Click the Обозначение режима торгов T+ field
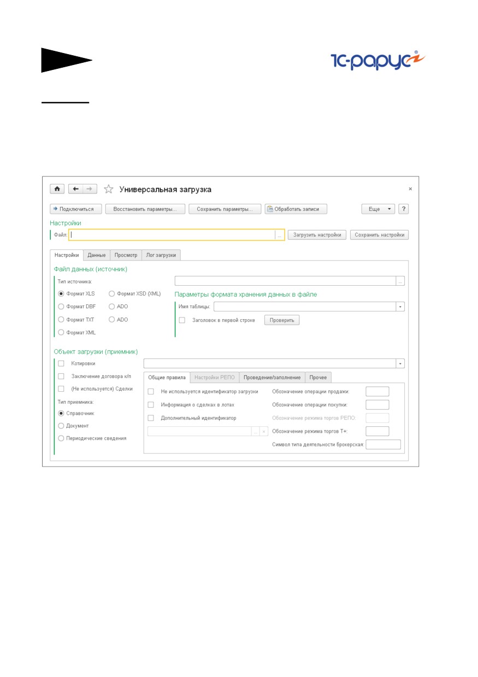The height and width of the screenshot is (677, 478). pyautogui.click(x=377, y=431)
